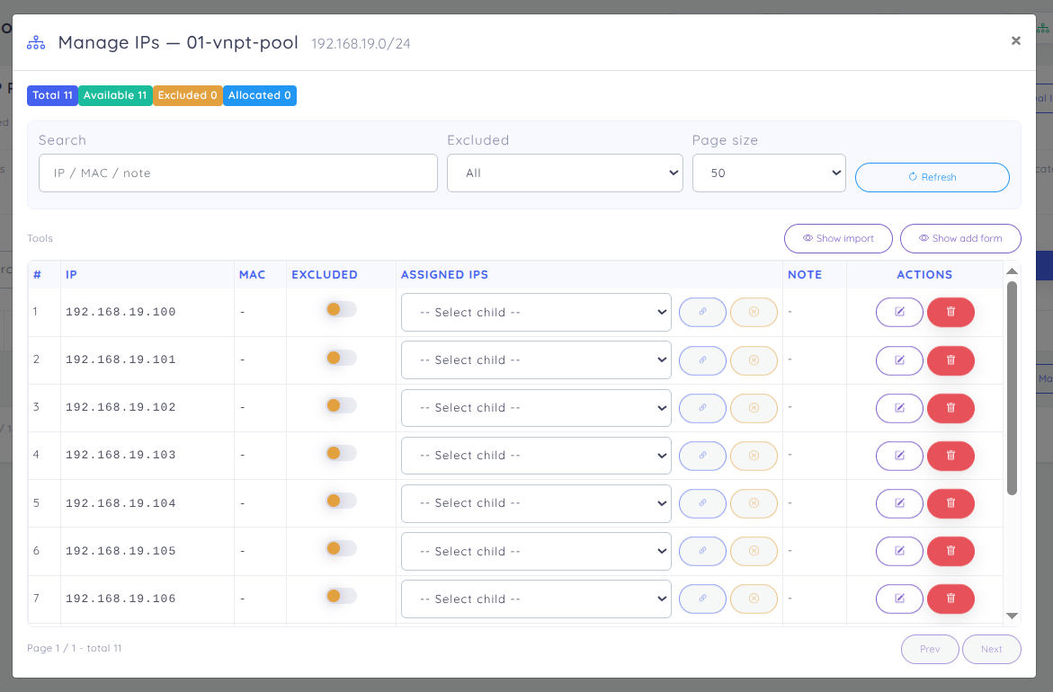
Task: Click Show import button
Action: click(838, 238)
